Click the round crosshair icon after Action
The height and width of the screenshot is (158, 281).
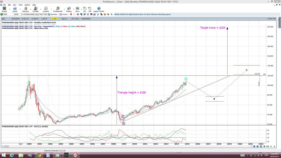tap(78, 14)
